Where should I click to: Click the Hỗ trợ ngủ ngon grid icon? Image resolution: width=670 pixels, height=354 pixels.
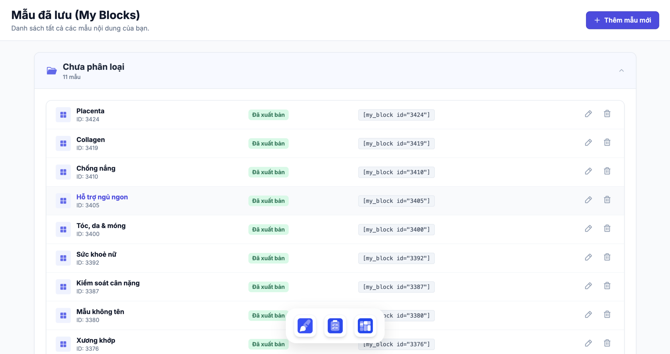[63, 201]
